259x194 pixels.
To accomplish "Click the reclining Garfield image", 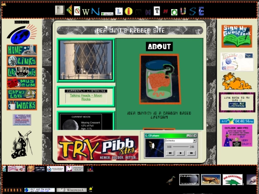I will tap(237, 81).
